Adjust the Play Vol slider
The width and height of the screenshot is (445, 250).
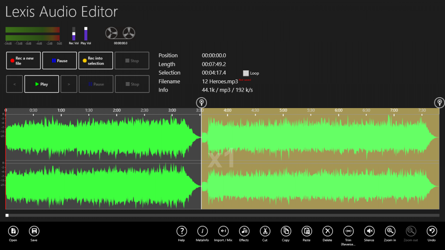tap(86, 34)
